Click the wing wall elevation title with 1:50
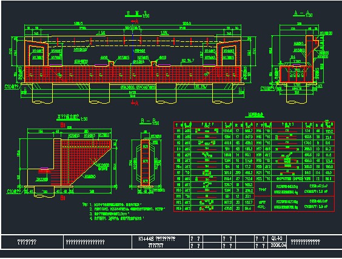 [72, 118]
